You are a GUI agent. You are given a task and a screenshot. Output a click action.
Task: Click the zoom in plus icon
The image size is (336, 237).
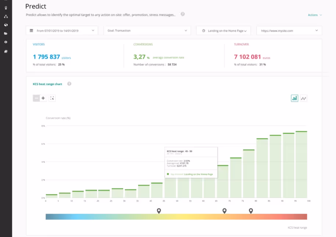coord(44,98)
